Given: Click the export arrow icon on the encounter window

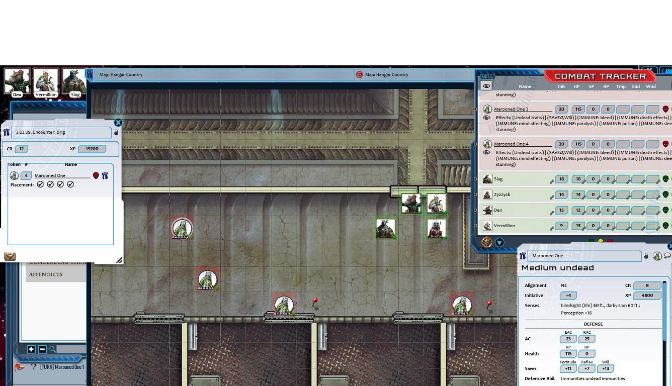Looking at the screenshot, I should pyautogui.click(x=10, y=256).
